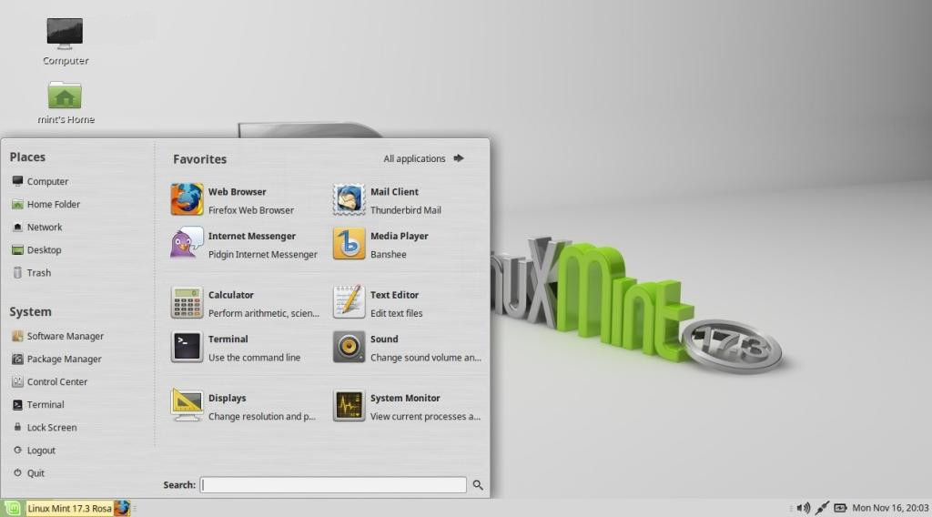Click the "Trash" label under Places
932x517 pixels.
[38, 273]
